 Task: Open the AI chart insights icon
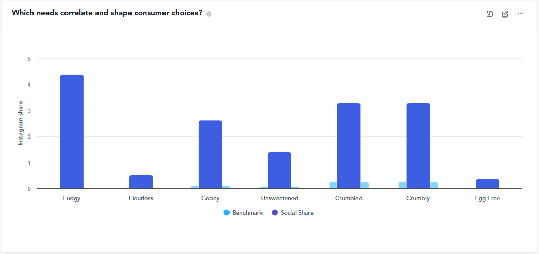pos(489,14)
